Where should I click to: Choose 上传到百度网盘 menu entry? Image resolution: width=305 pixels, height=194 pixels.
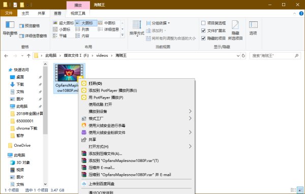pyautogui.click(x=137, y=184)
